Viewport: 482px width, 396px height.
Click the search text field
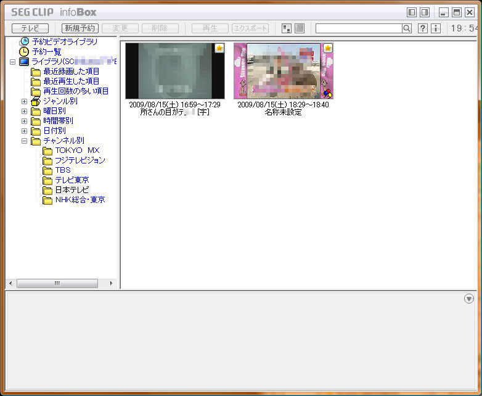point(359,28)
